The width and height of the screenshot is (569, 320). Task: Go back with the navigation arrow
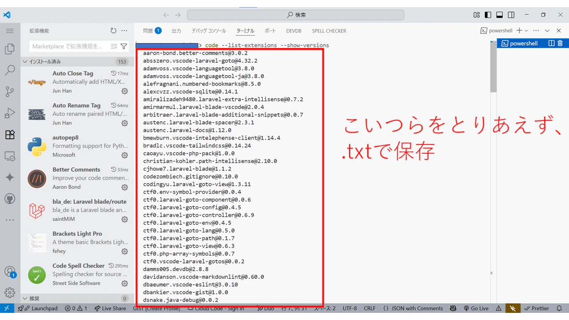pos(166,15)
